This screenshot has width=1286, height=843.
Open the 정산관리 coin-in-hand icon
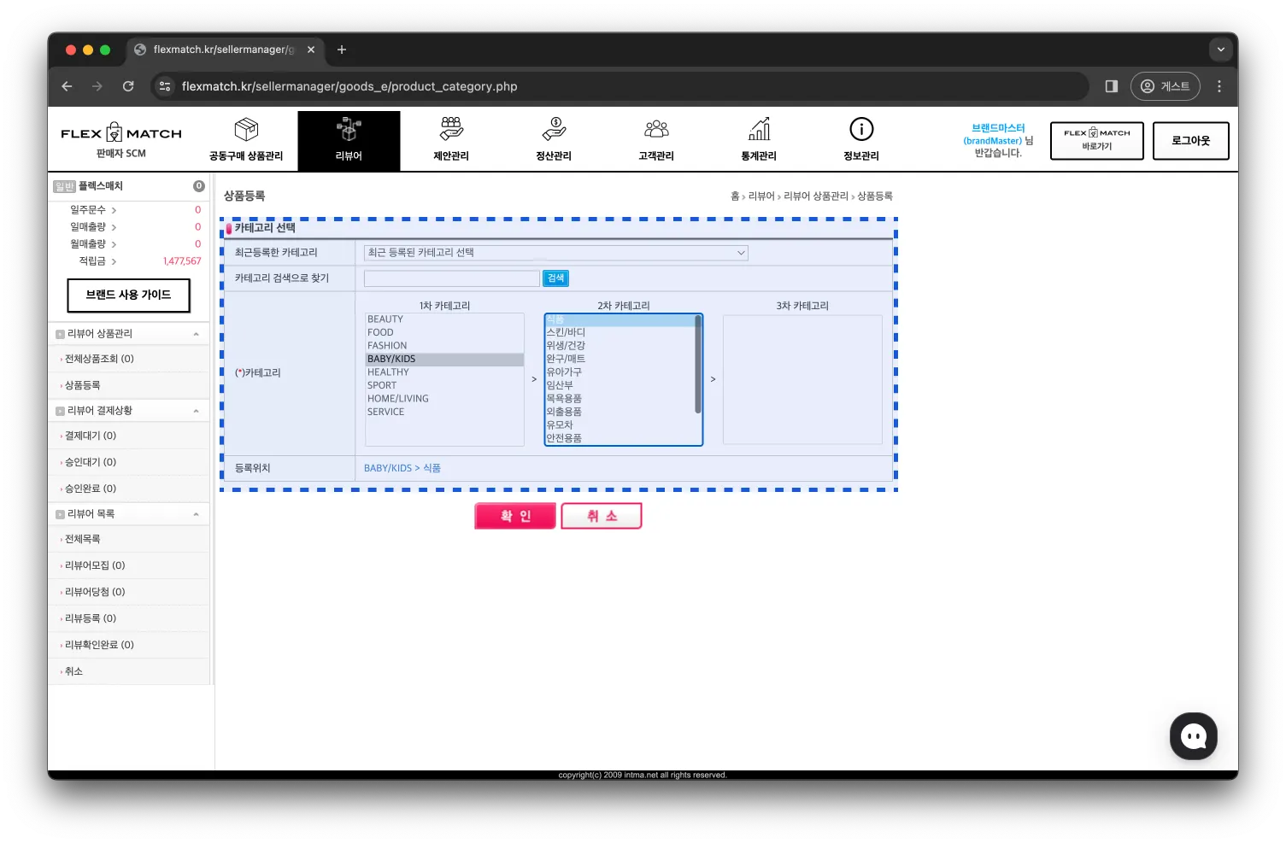pyautogui.click(x=554, y=130)
